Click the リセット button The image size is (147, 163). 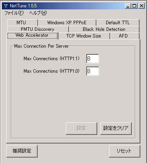tap(124, 151)
